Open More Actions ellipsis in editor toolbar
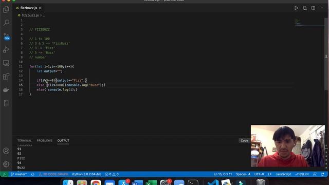Viewport: 329px width, 185px height. pyautogui.click(x=321, y=8)
